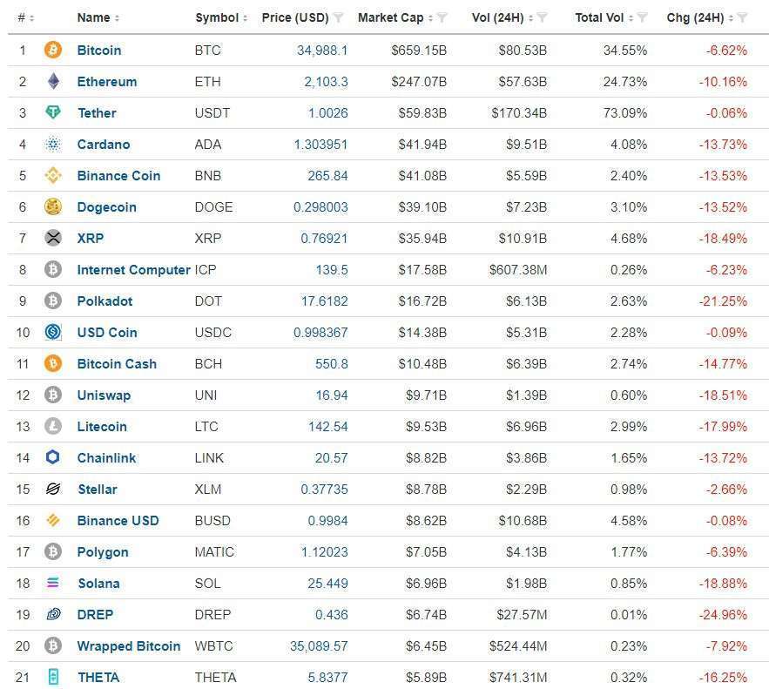Screen dimensions: 769x689
Task: Click the XRP logo icon
Action: pos(53,239)
